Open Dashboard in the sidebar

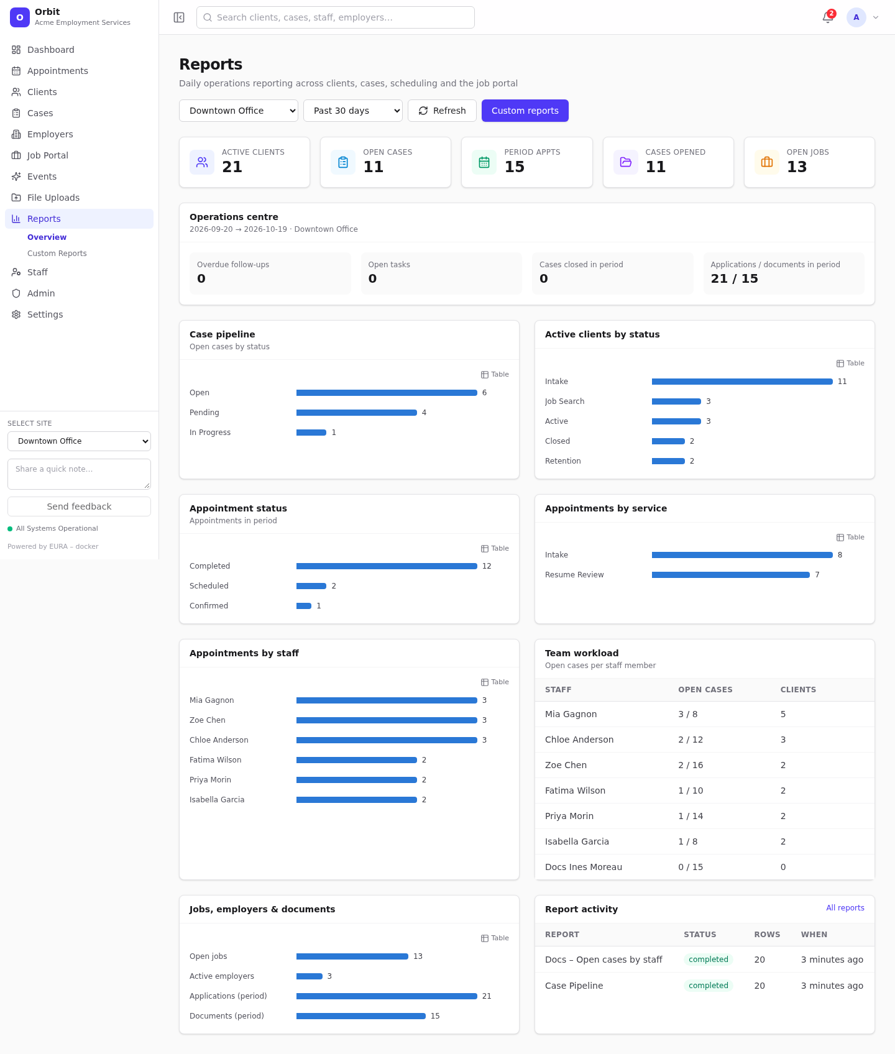pos(79,50)
